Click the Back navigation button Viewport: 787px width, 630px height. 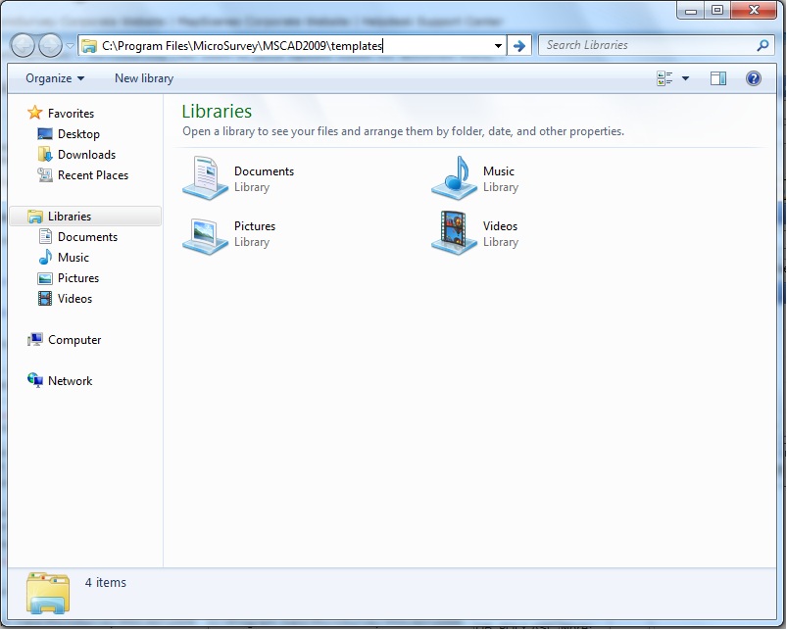coord(23,45)
